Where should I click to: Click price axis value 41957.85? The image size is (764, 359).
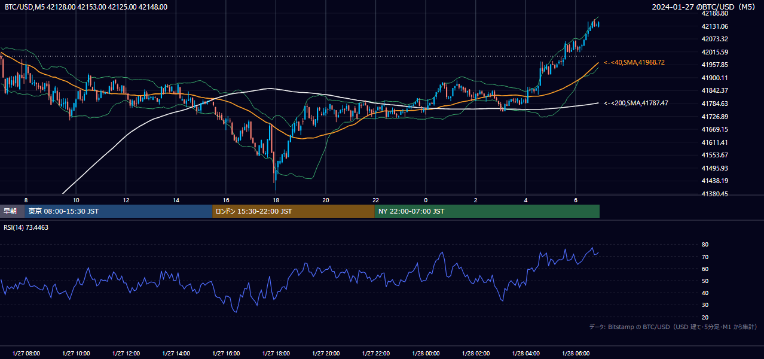point(714,65)
